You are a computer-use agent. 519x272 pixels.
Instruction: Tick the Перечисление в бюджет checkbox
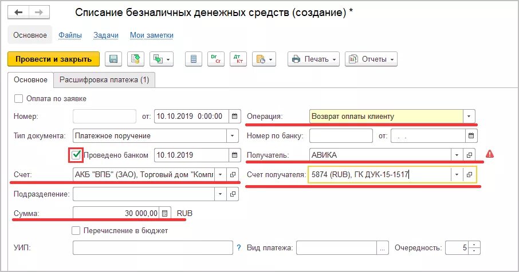tap(76, 231)
